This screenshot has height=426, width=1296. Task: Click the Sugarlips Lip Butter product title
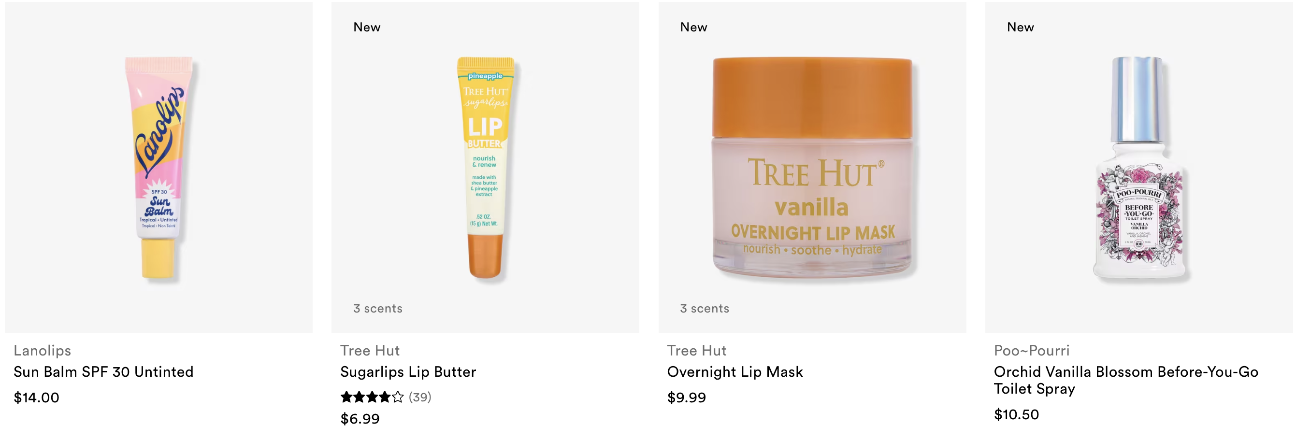point(408,372)
